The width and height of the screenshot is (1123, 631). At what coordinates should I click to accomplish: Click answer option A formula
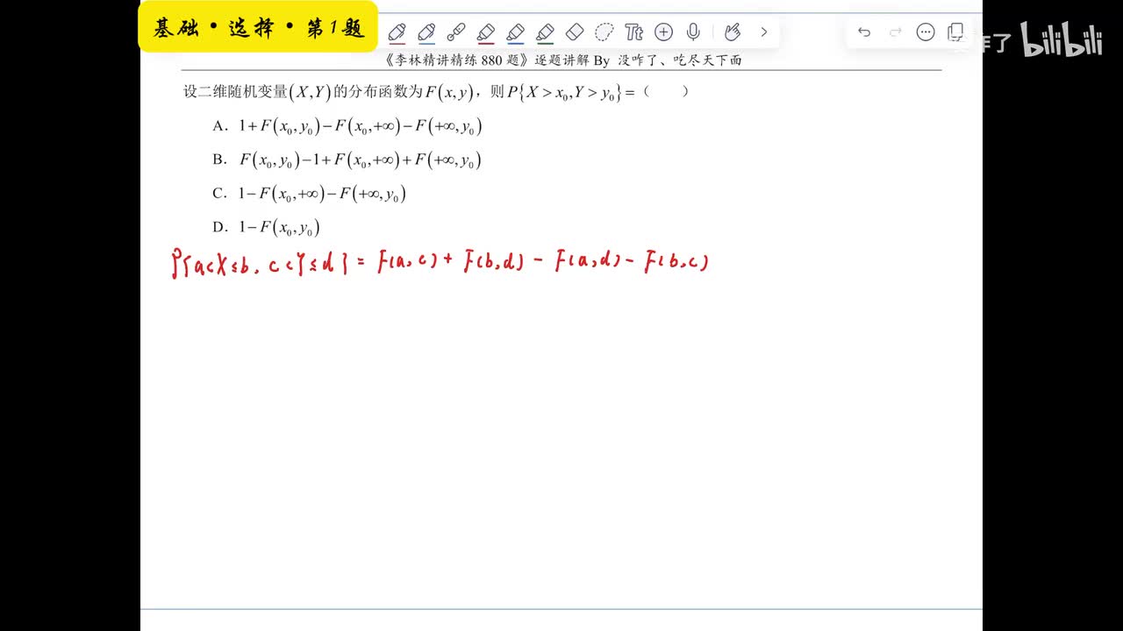[361, 126]
